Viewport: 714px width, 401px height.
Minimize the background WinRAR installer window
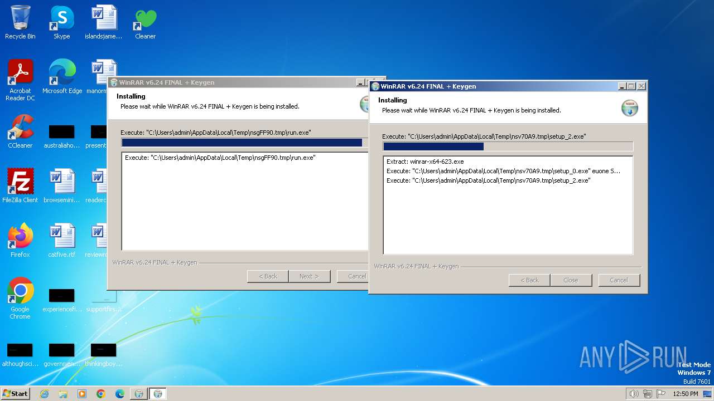coord(360,82)
